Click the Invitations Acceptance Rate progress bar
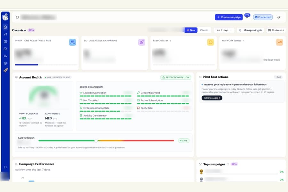 46,65
